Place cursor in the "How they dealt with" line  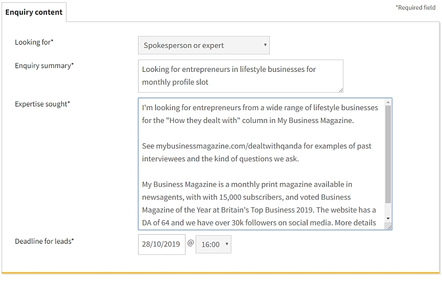click(248, 120)
